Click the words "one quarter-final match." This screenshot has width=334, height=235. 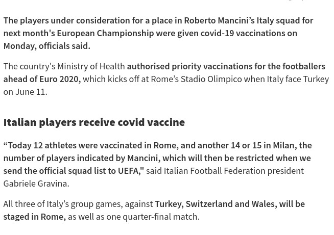pos(153,217)
